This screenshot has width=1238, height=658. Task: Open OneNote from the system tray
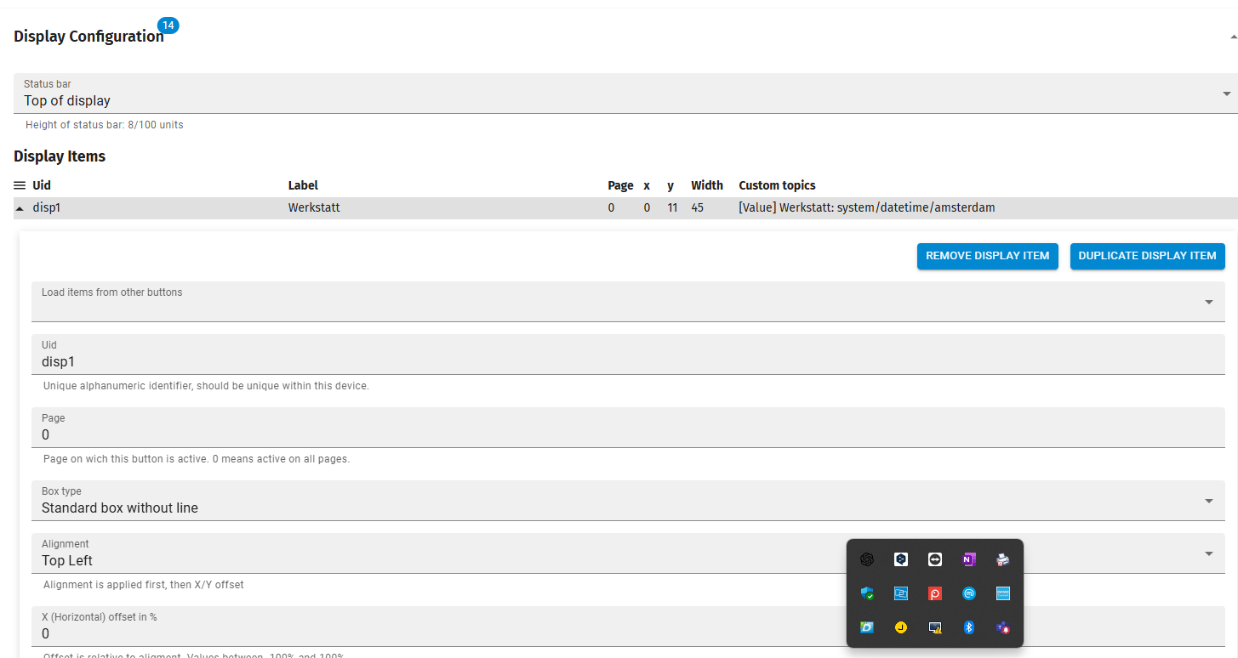(x=968, y=559)
